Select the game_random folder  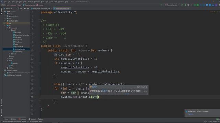pyautogui.click(x=12, y=16)
